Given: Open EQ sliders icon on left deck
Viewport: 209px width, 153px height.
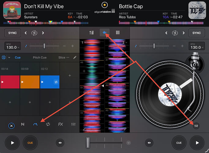Looking at the screenshot, I should 73,124.
